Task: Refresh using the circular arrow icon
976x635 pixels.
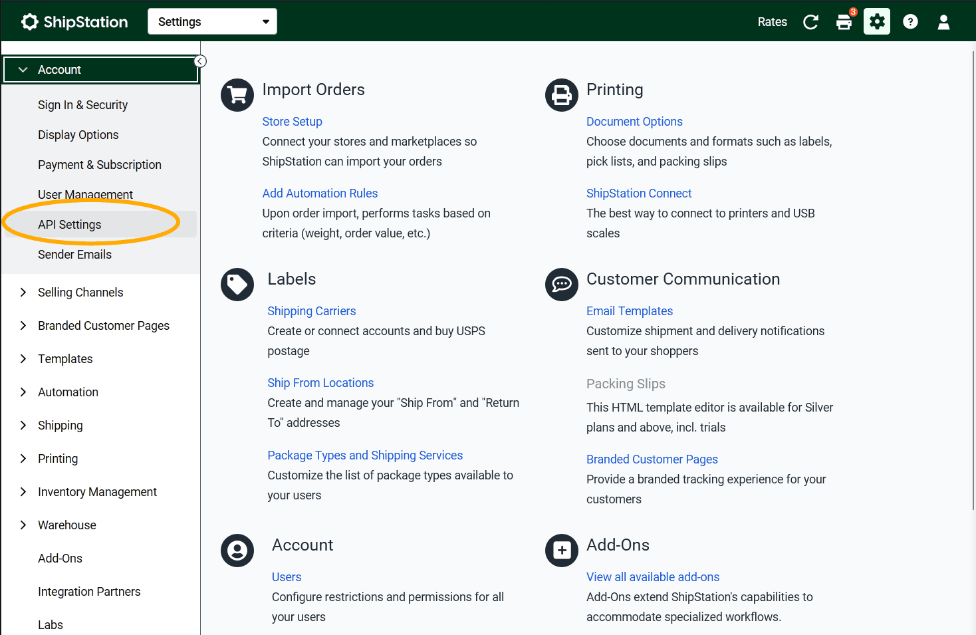Action: [x=810, y=22]
